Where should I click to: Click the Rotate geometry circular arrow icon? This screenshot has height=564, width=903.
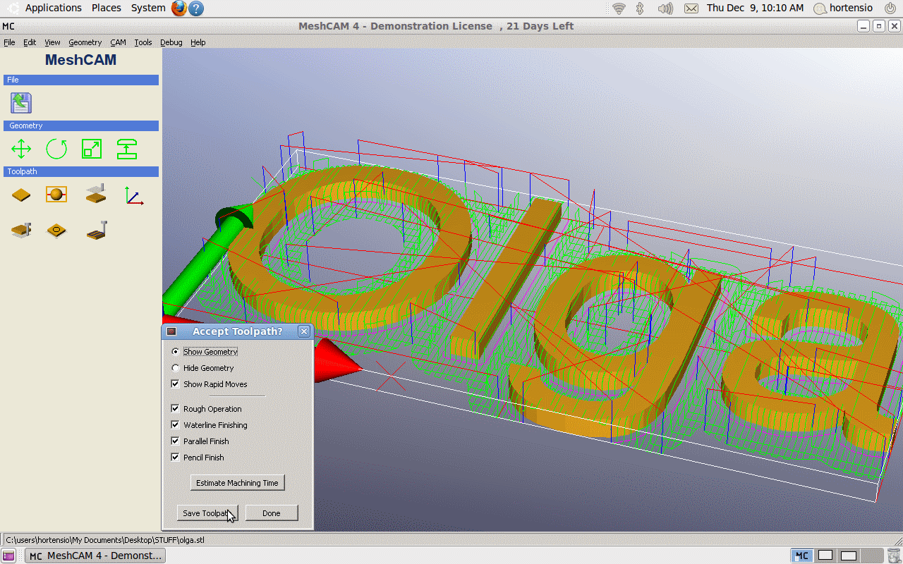click(56, 149)
